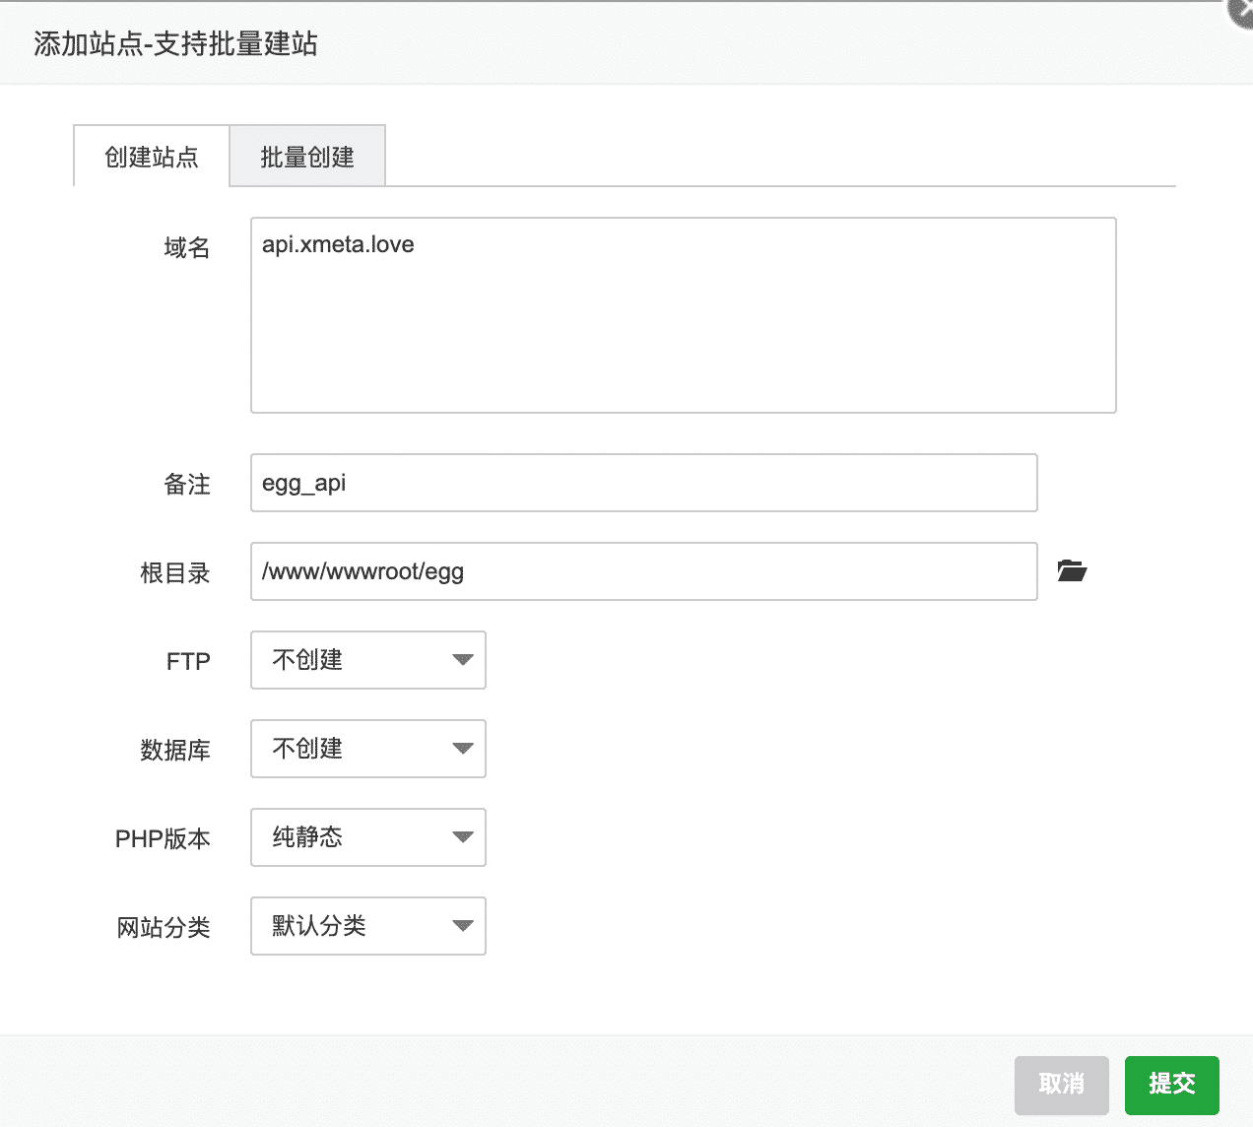Close the add-site dialog with X icon

[x=1240, y=12]
